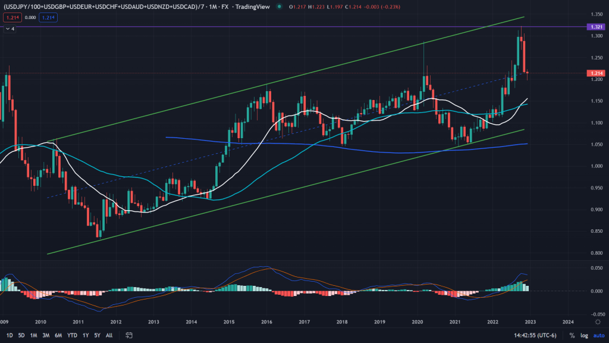Select the 1D time range
This screenshot has width=609, height=343.
pos(9,335)
